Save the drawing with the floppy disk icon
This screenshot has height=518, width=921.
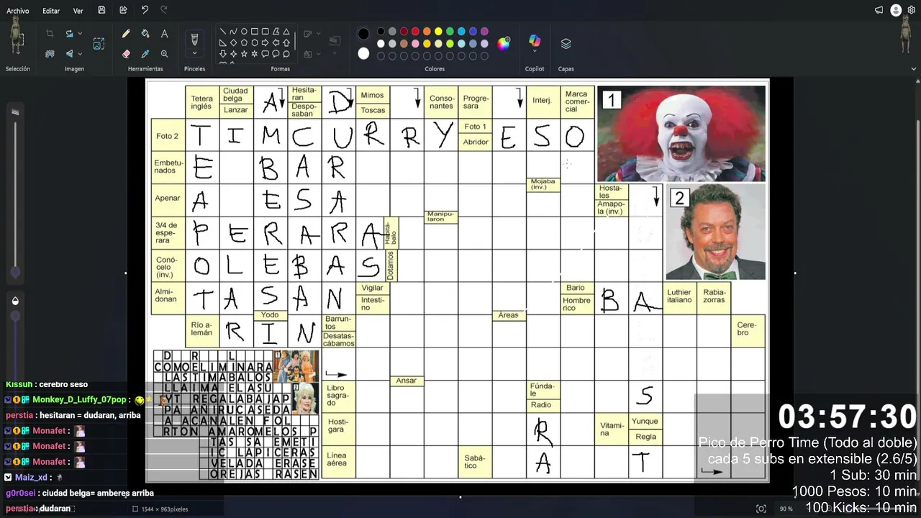click(101, 10)
